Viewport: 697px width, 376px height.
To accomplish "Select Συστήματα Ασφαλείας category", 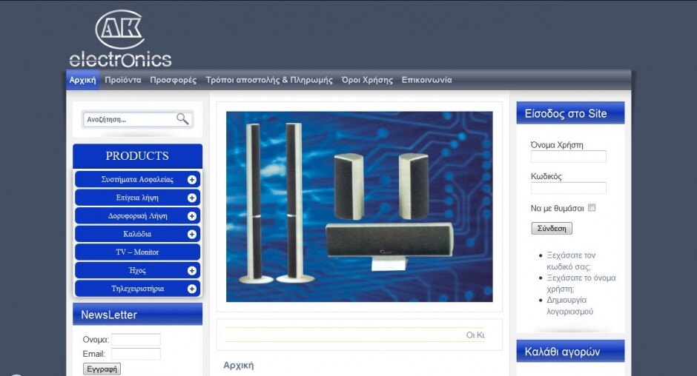I will (x=137, y=179).
